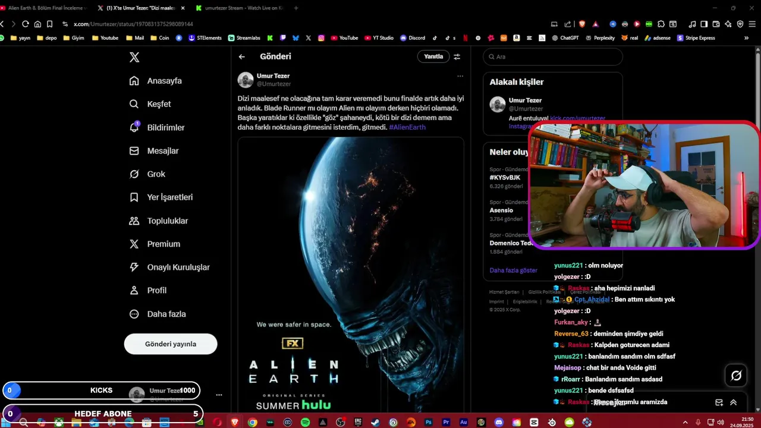Expand the Mesajlar drawer chevrons
Viewport: 761px width, 428px height.
coord(733,402)
